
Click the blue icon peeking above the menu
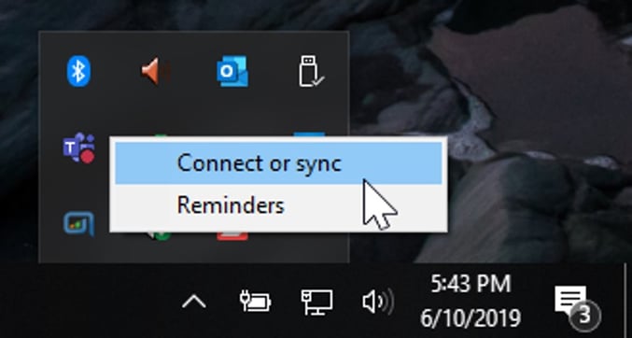tap(309, 134)
